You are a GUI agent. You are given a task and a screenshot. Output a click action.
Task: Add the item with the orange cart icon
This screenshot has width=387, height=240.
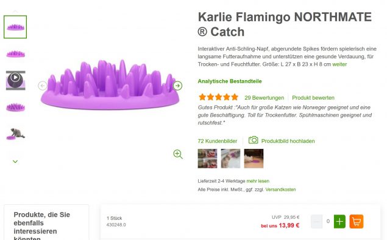click(357, 222)
